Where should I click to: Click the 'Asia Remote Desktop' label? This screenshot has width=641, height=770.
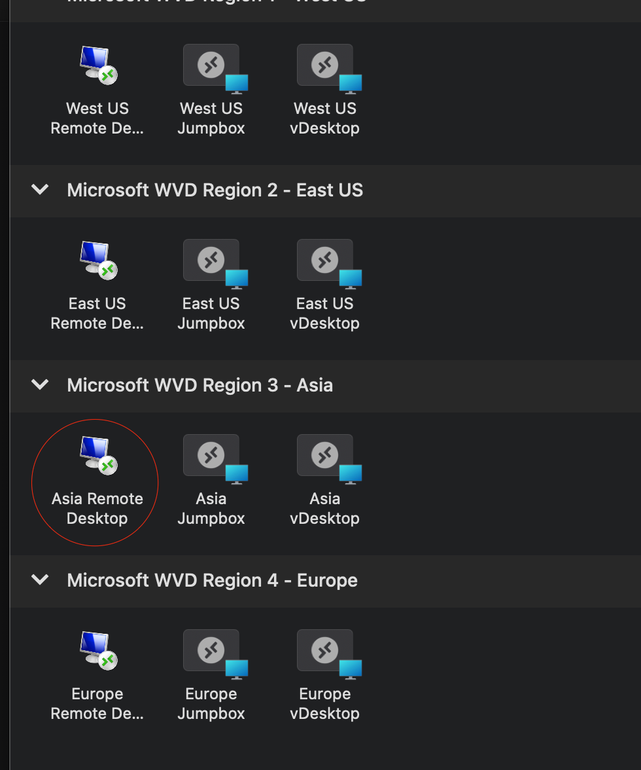97,508
